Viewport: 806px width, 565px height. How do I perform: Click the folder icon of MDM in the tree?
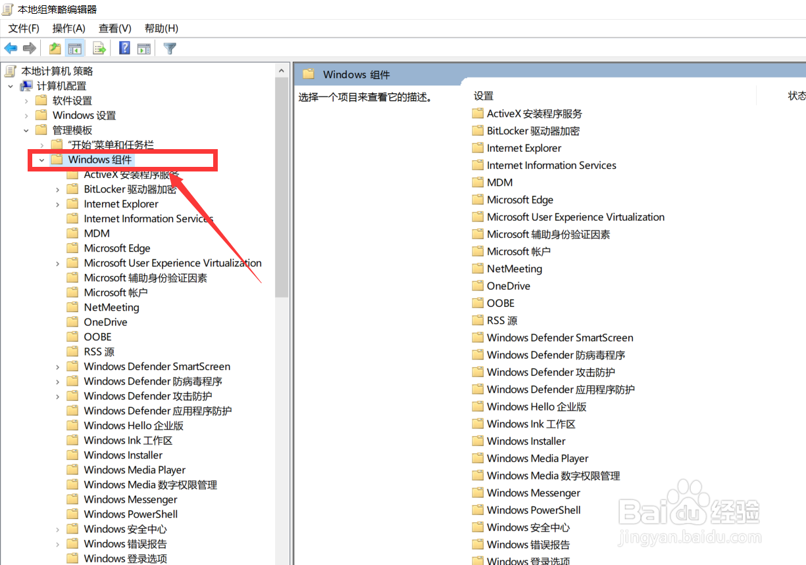pyautogui.click(x=73, y=233)
